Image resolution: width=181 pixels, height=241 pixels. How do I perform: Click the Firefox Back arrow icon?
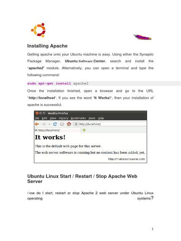(37, 124)
